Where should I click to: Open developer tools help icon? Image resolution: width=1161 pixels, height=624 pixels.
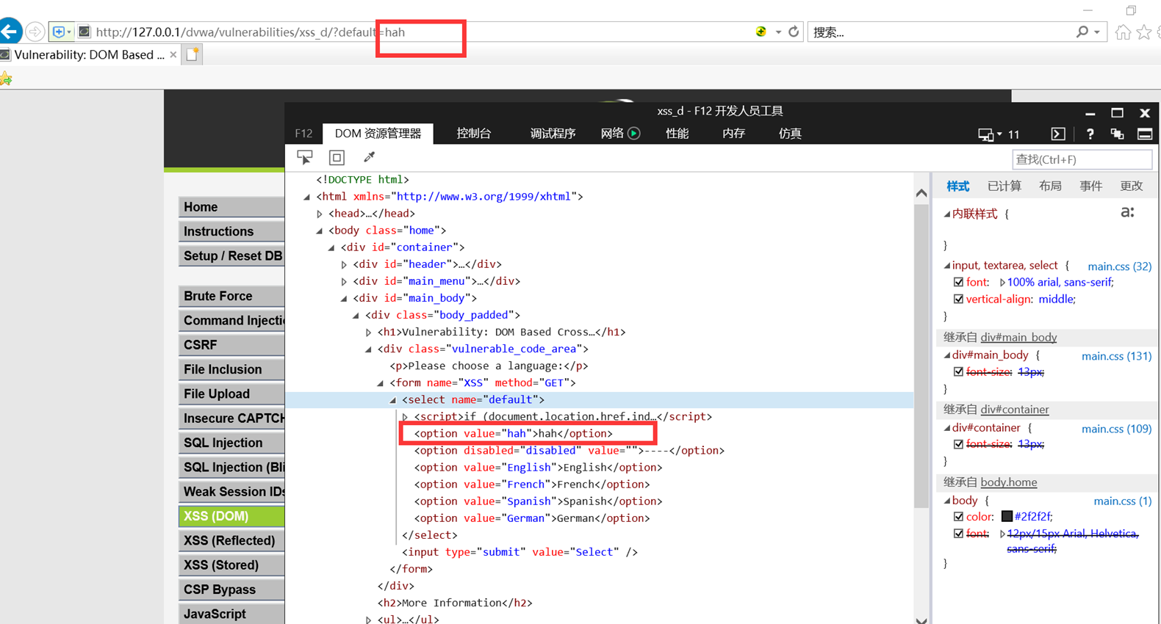[1090, 134]
